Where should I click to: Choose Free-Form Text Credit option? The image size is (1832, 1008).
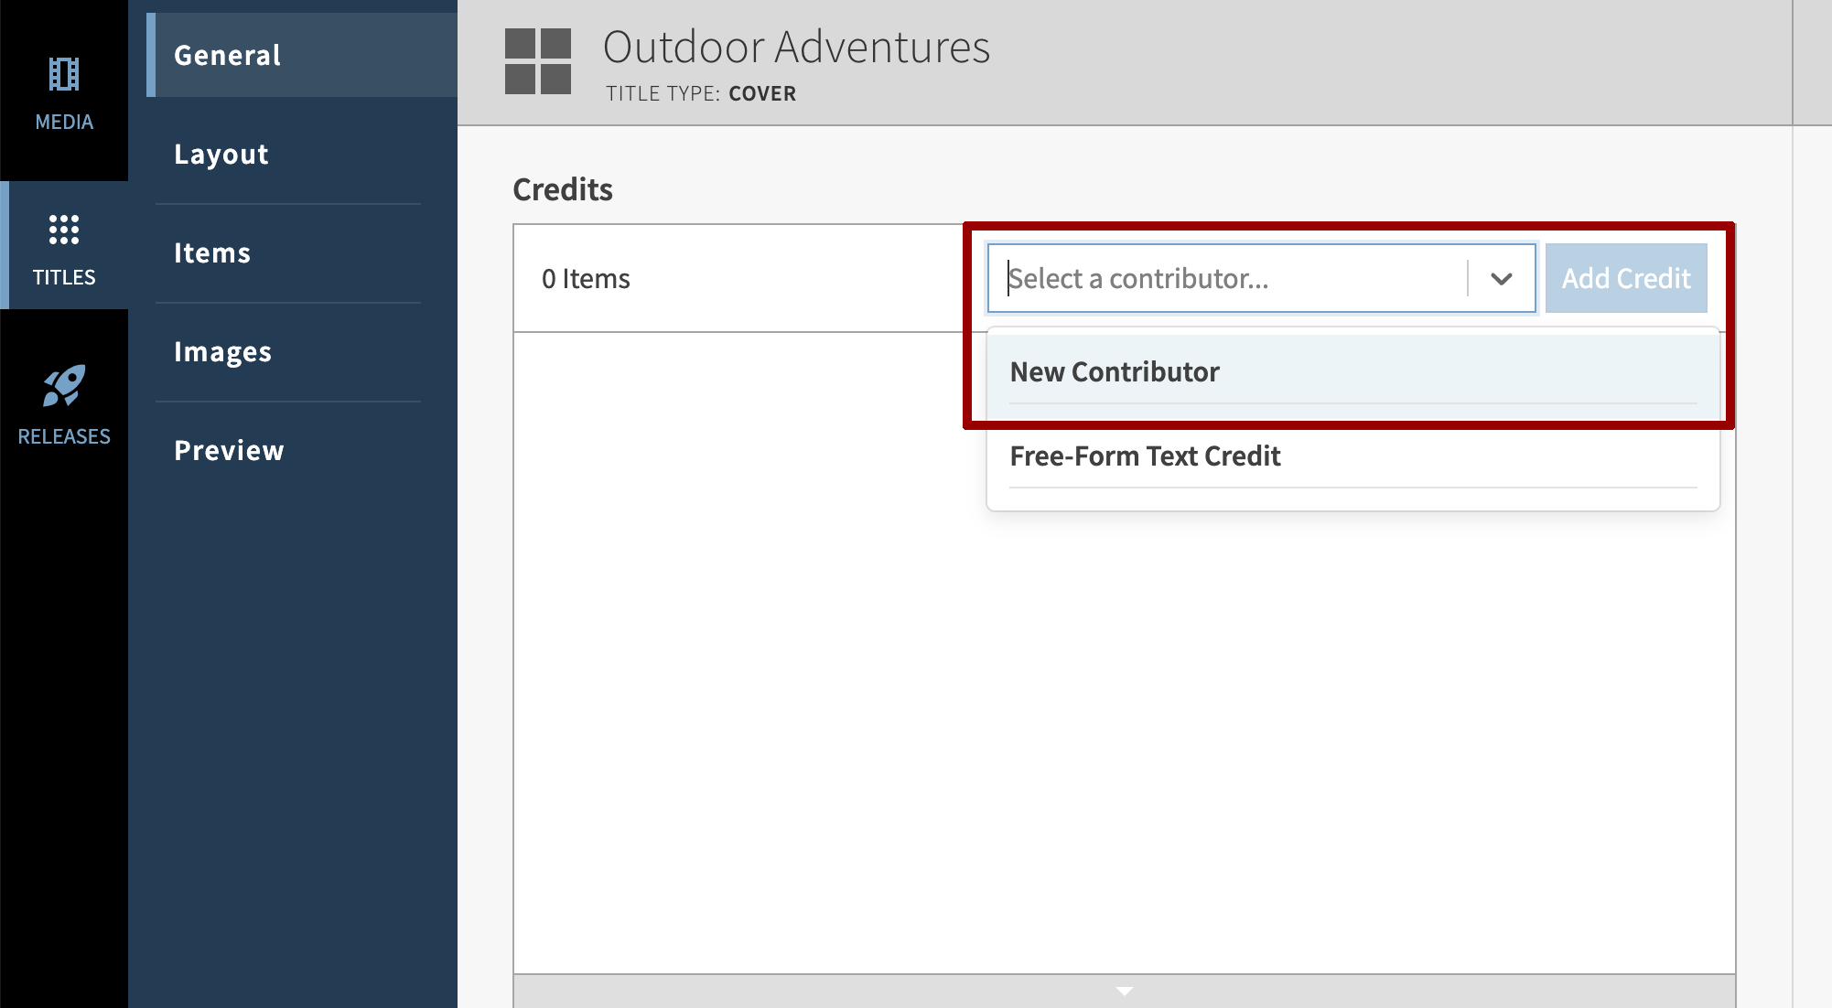pyautogui.click(x=1144, y=455)
